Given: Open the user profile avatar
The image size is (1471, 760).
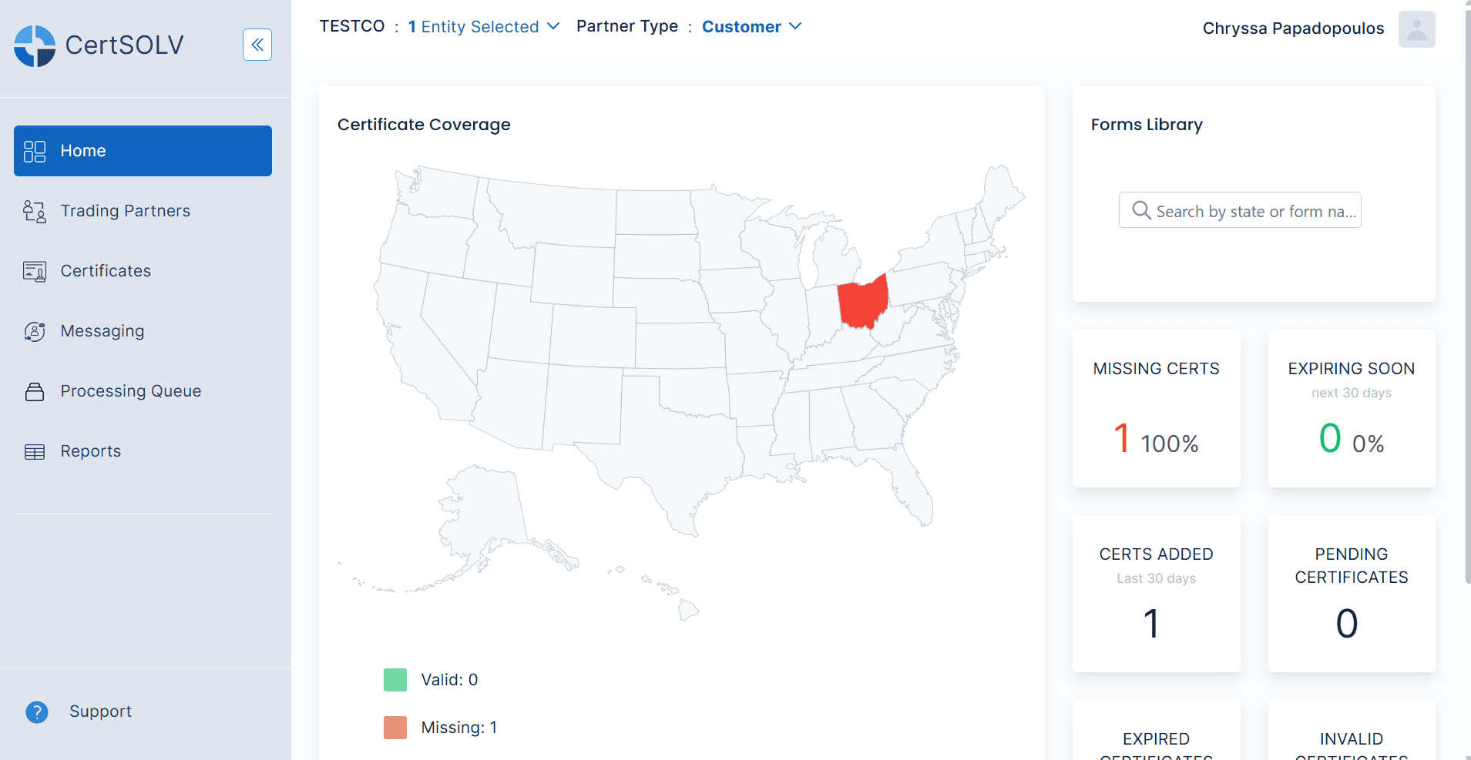Looking at the screenshot, I should click(x=1416, y=28).
